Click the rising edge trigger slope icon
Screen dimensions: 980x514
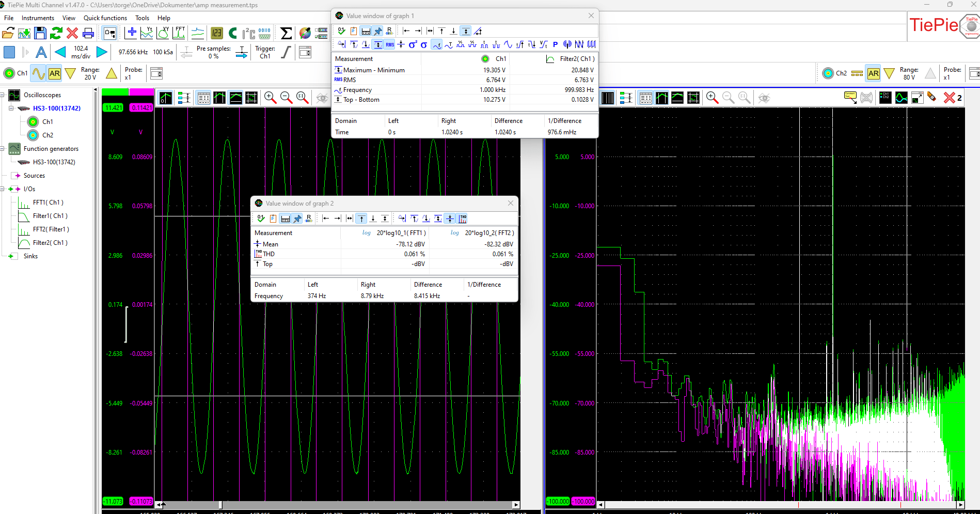(x=286, y=52)
